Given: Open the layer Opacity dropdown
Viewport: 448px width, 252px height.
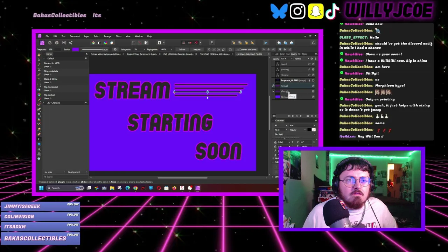Looking at the screenshot, I should coord(292,59).
